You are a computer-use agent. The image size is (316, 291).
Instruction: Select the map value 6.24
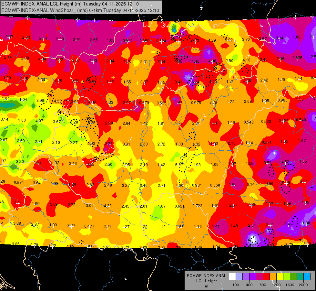pos(195,82)
